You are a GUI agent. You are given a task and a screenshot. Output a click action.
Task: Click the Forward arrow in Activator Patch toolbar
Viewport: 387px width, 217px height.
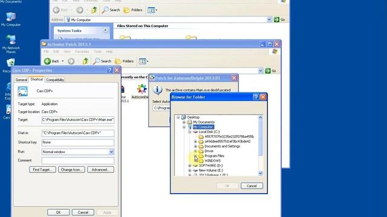tap(71, 61)
